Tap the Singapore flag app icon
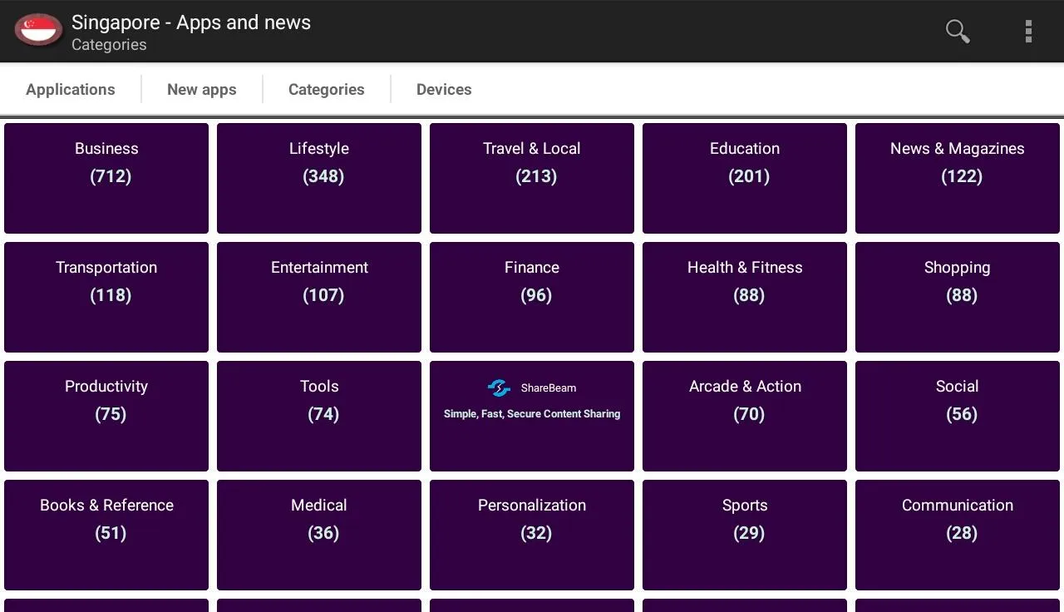The width and height of the screenshot is (1064, 612). [38, 31]
